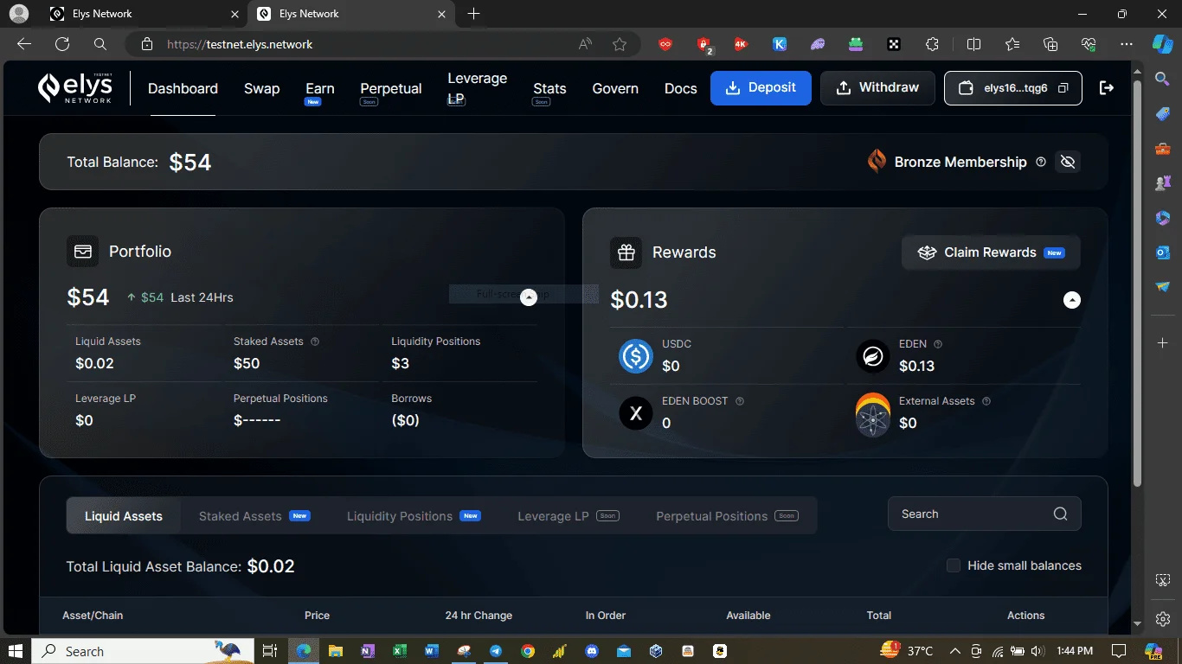Open Windows Start menu
The width and height of the screenshot is (1182, 664).
coord(16,651)
